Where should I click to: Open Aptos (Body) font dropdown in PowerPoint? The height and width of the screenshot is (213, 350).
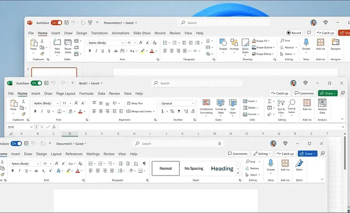point(122,43)
